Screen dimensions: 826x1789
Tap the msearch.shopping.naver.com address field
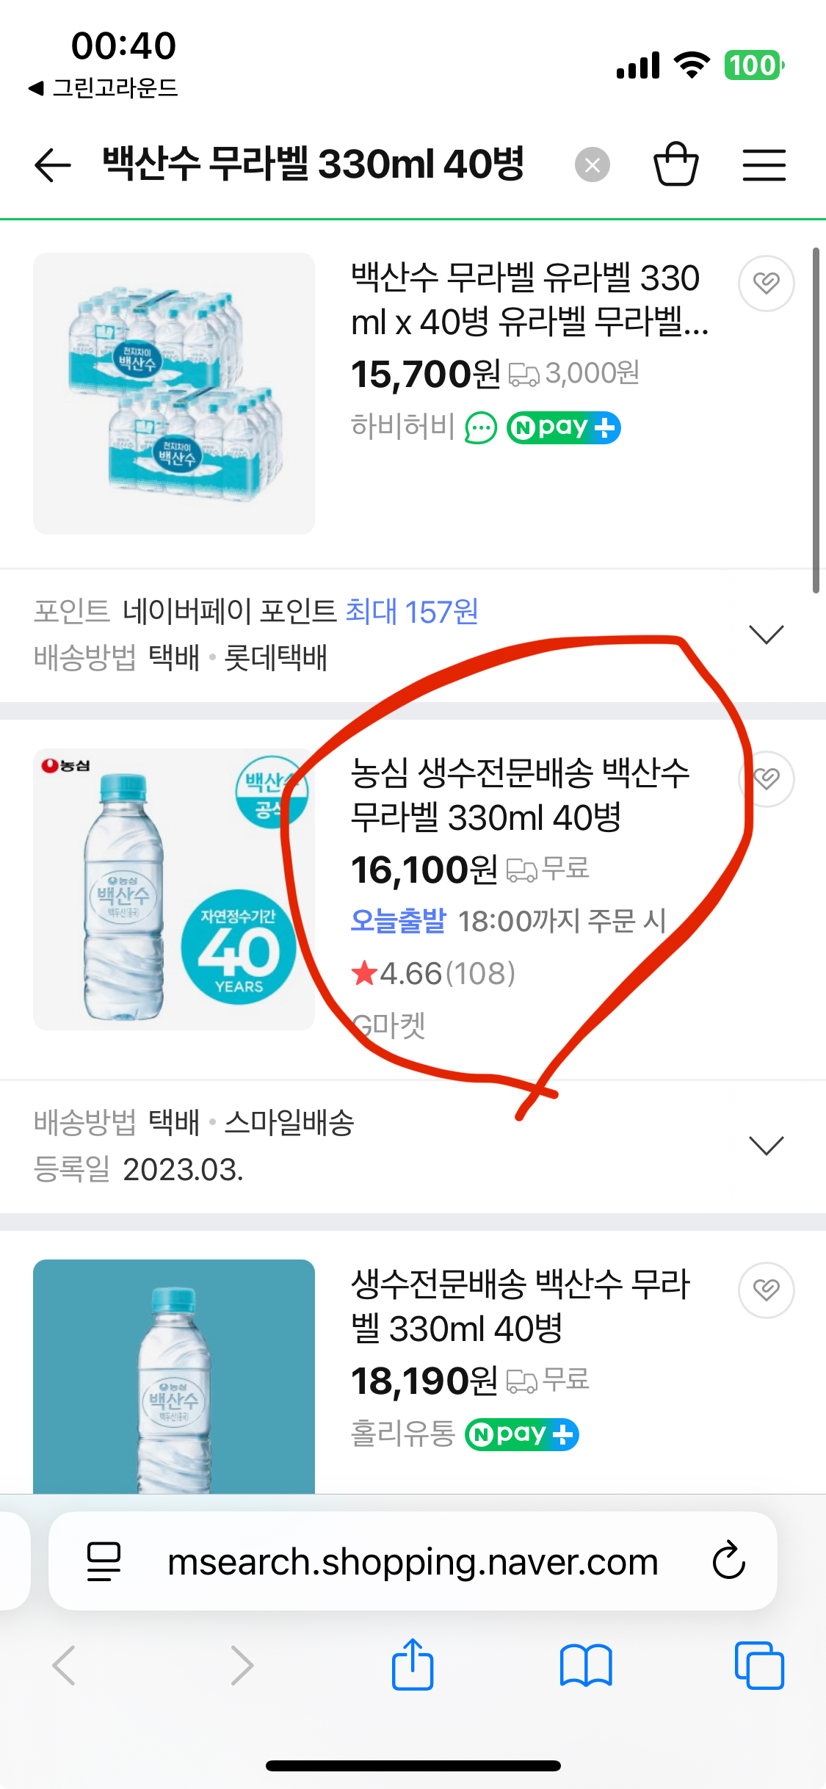[413, 1561]
